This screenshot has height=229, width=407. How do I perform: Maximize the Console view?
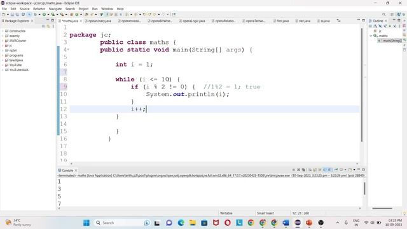coord(364,170)
